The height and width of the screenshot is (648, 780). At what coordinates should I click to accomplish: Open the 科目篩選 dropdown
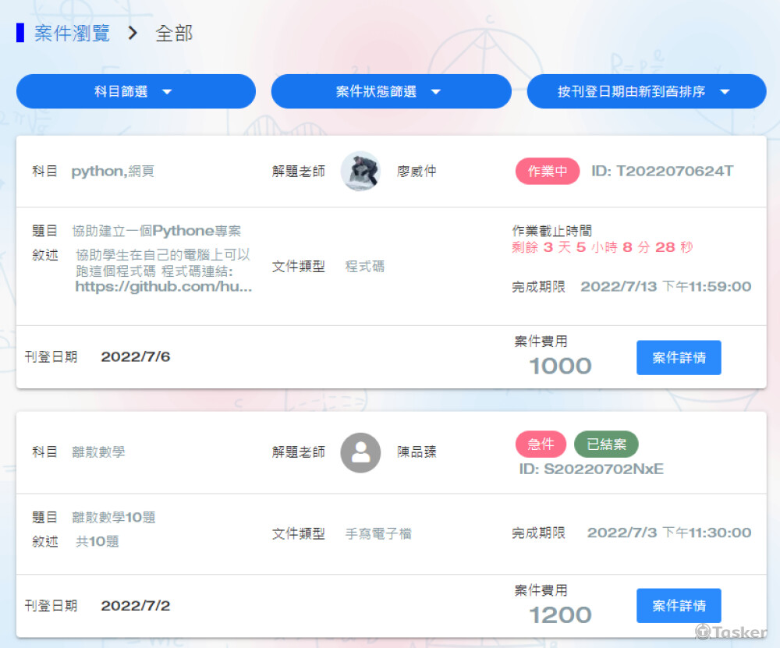click(136, 91)
